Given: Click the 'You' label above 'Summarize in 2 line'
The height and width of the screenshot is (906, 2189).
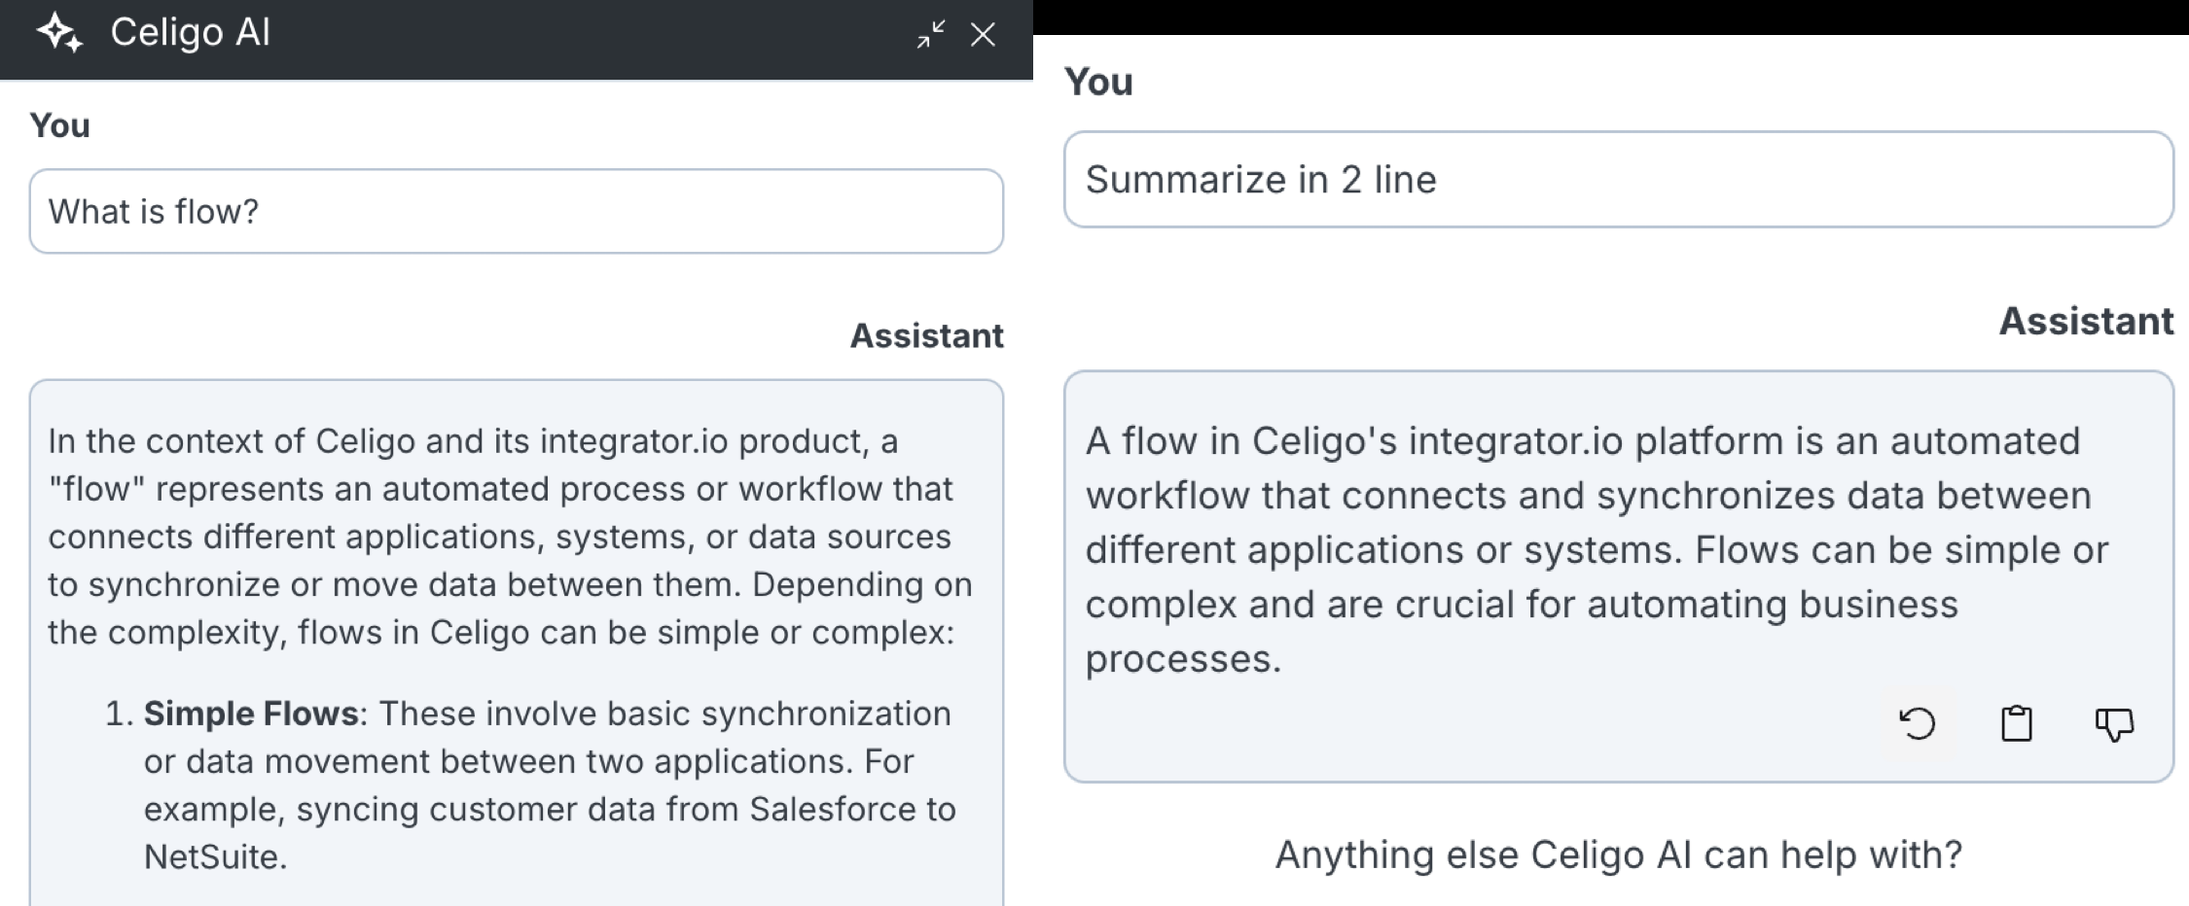Looking at the screenshot, I should click(x=1098, y=82).
